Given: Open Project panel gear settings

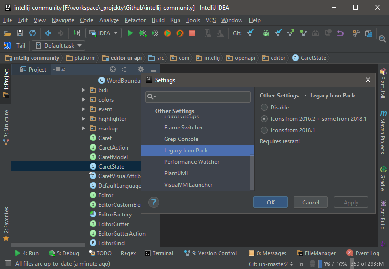Looking at the screenshot, I should pos(141,69).
